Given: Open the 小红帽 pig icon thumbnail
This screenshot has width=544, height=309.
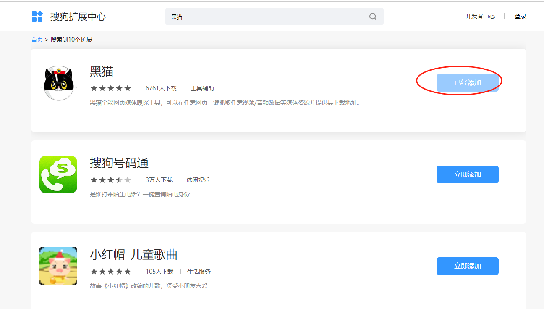Looking at the screenshot, I should pyautogui.click(x=58, y=266).
